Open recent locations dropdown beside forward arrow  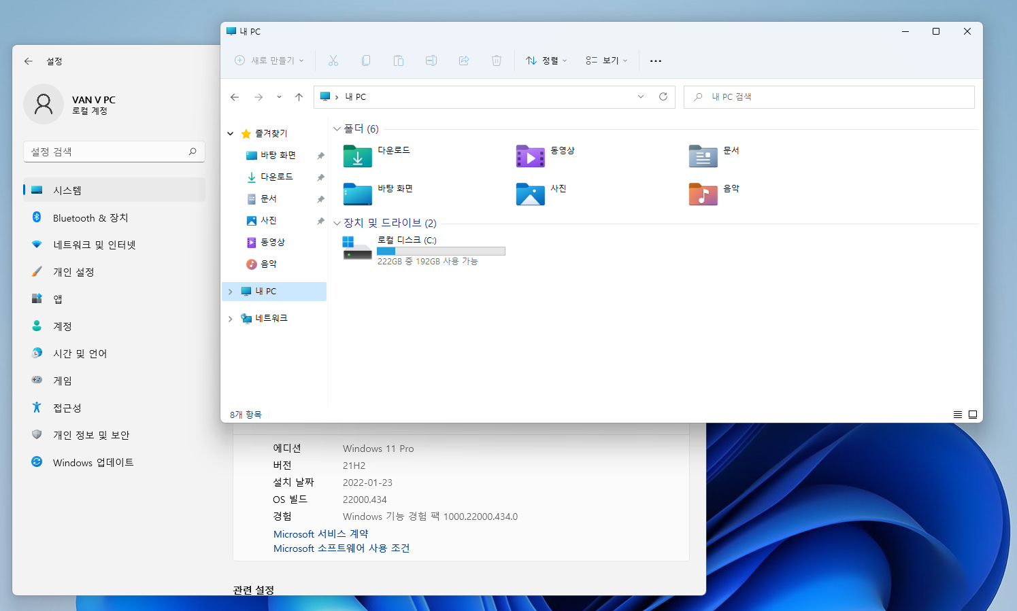pos(279,97)
